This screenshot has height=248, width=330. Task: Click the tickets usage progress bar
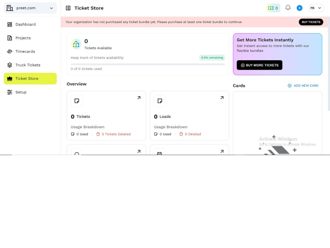(148, 64)
